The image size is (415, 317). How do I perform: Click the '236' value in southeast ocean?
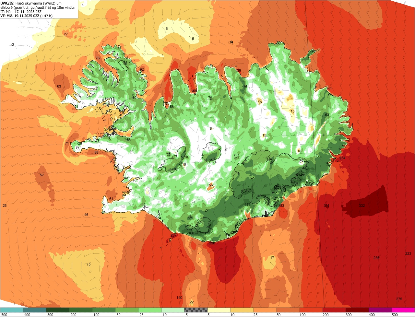[x=376, y=258]
